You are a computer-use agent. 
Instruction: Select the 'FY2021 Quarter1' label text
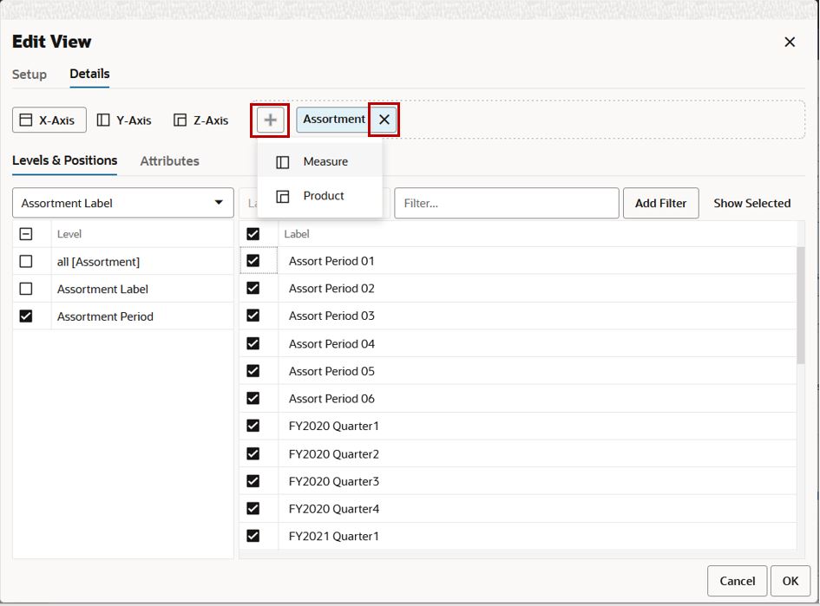click(334, 536)
